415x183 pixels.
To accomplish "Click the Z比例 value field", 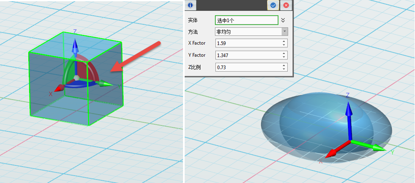I will click(x=248, y=67).
